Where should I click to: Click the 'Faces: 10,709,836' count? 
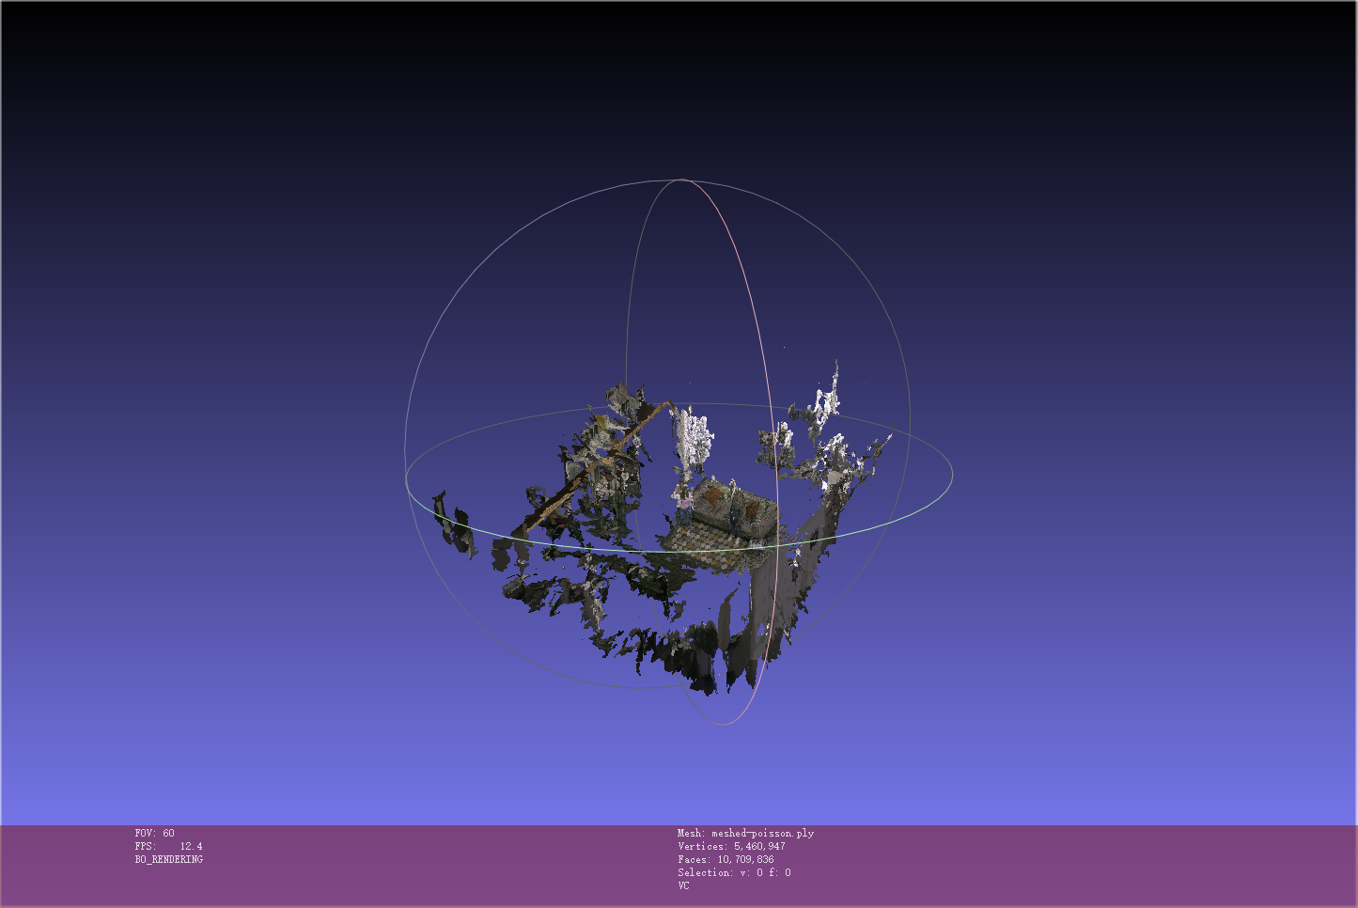[726, 859]
